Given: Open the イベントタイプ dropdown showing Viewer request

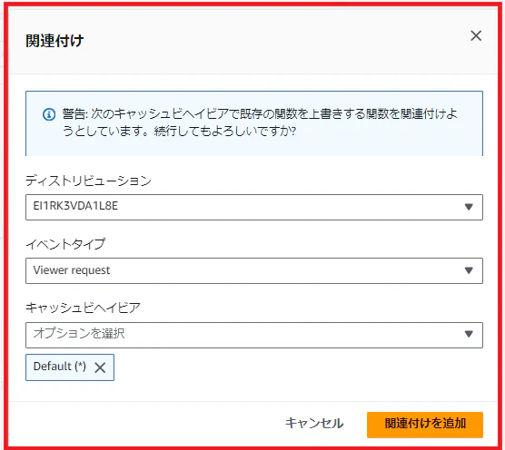Looking at the screenshot, I should click(x=254, y=270).
